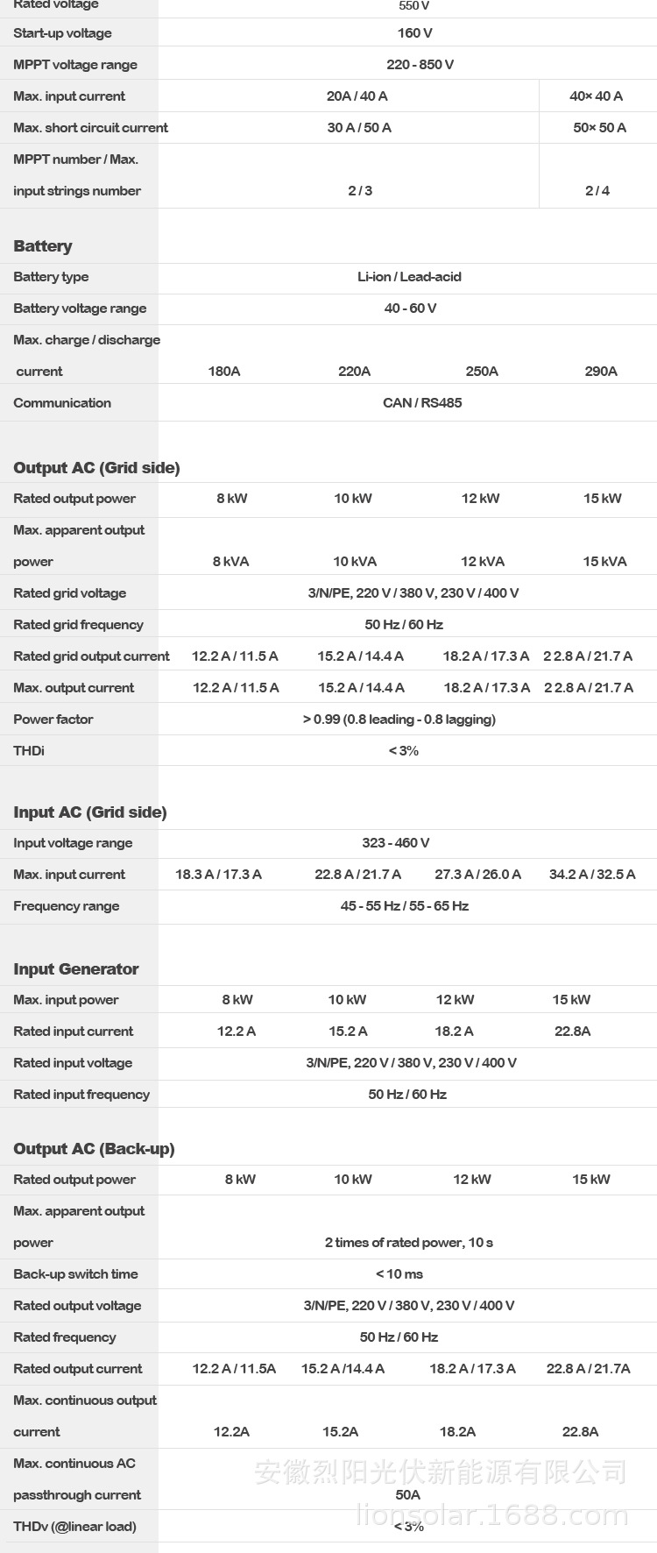
Task: Click the Battery section heading
Action: click(x=43, y=246)
